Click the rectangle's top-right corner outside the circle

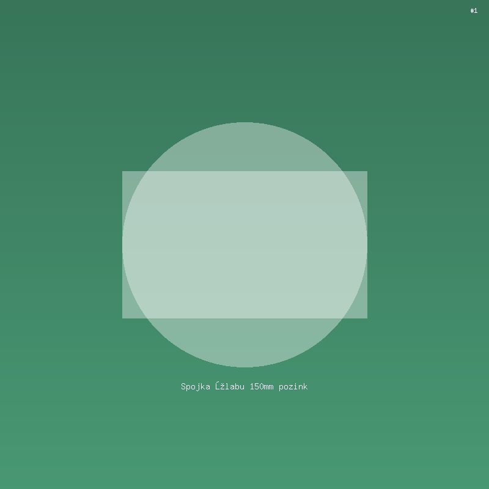[361, 177]
